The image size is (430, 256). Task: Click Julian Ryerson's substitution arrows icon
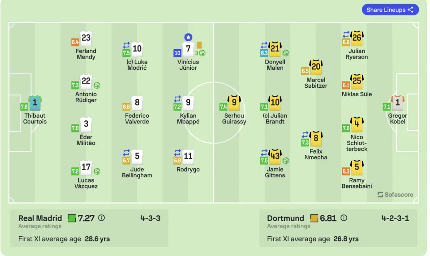(346, 34)
